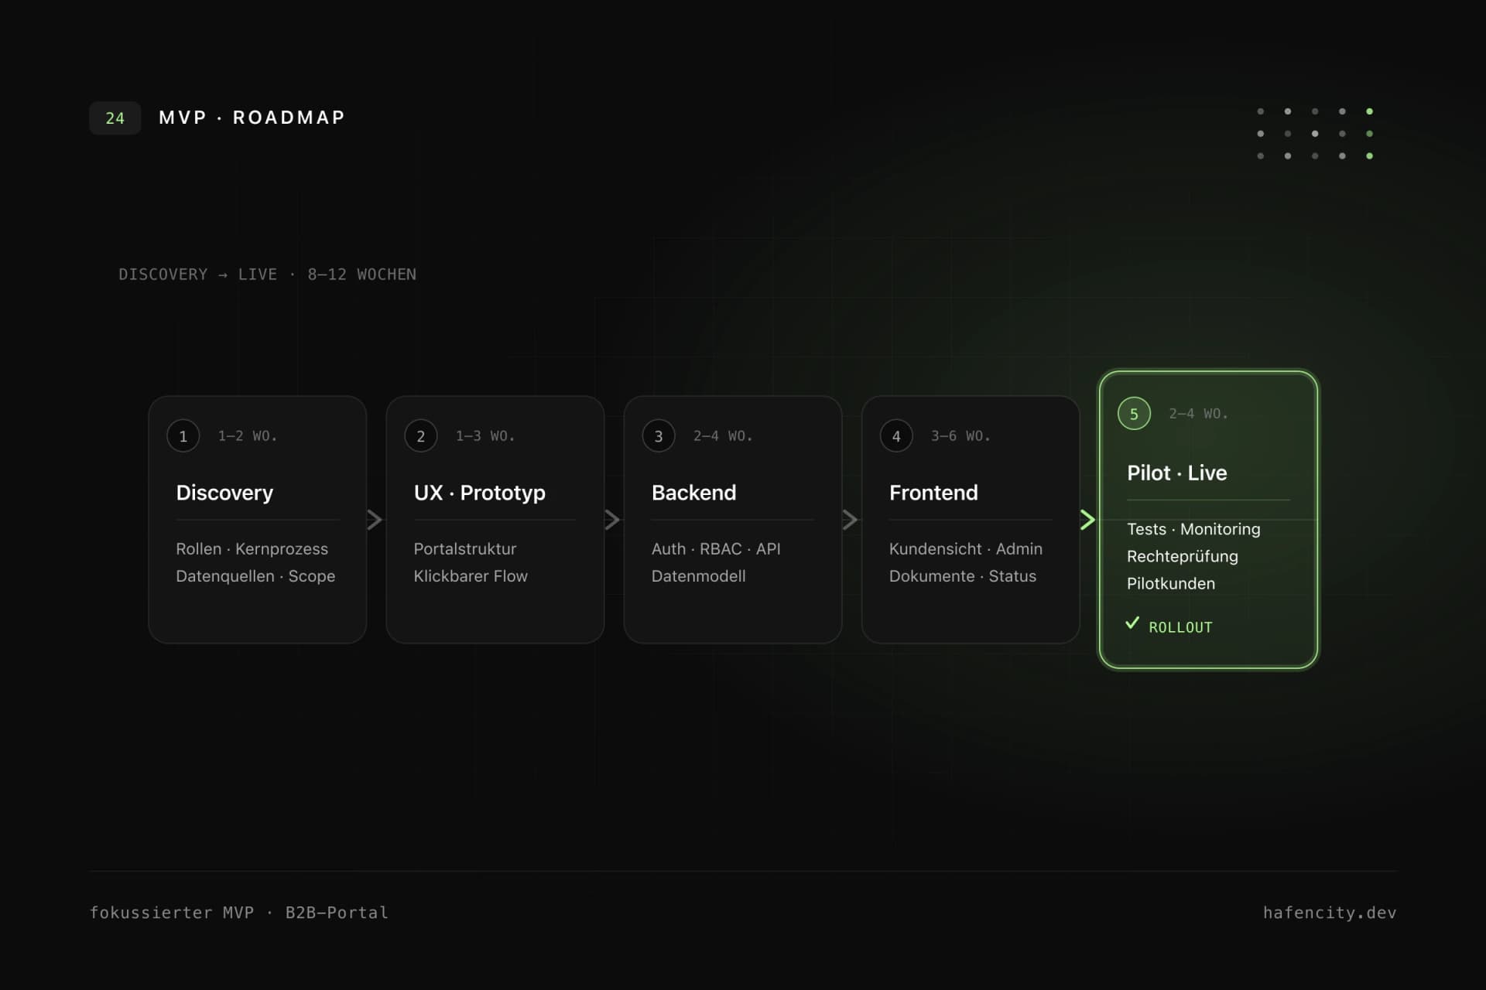Click the step 4 circle on Frontend card
This screenshot has height=990, width=1486.
click(896, 436)
